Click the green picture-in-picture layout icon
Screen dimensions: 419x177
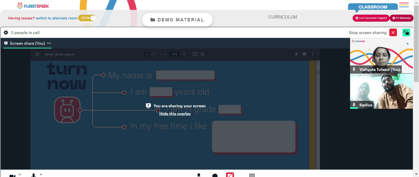[406, 33]
